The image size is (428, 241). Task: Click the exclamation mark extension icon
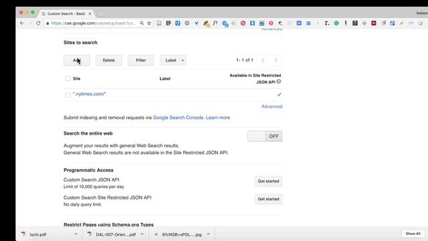[346, 23]
